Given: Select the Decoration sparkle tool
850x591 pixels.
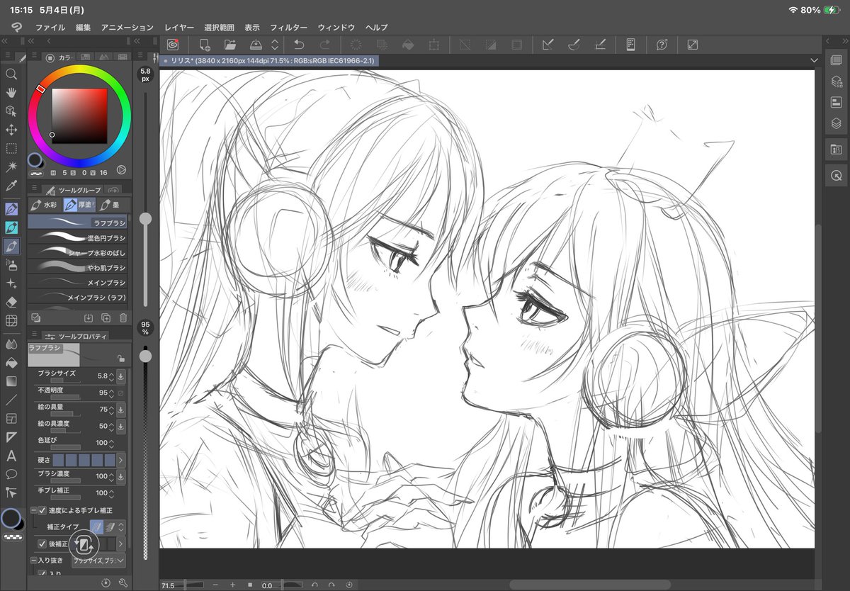Looking at the screenshot, I should 11,283.
